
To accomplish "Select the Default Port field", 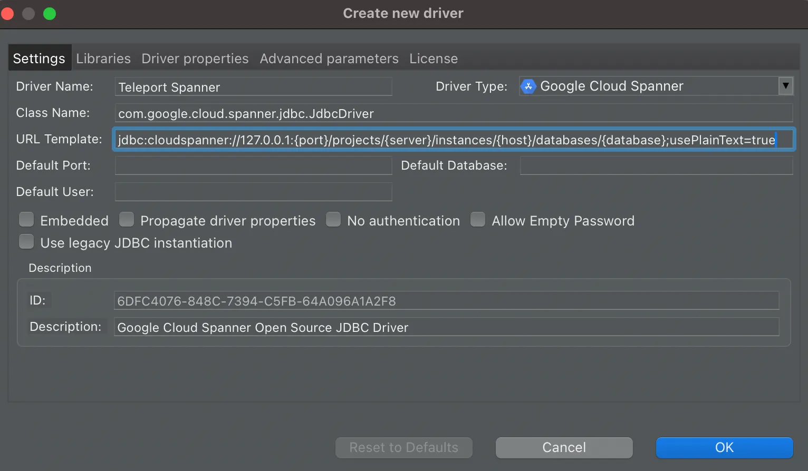I will tap(253, 165).
